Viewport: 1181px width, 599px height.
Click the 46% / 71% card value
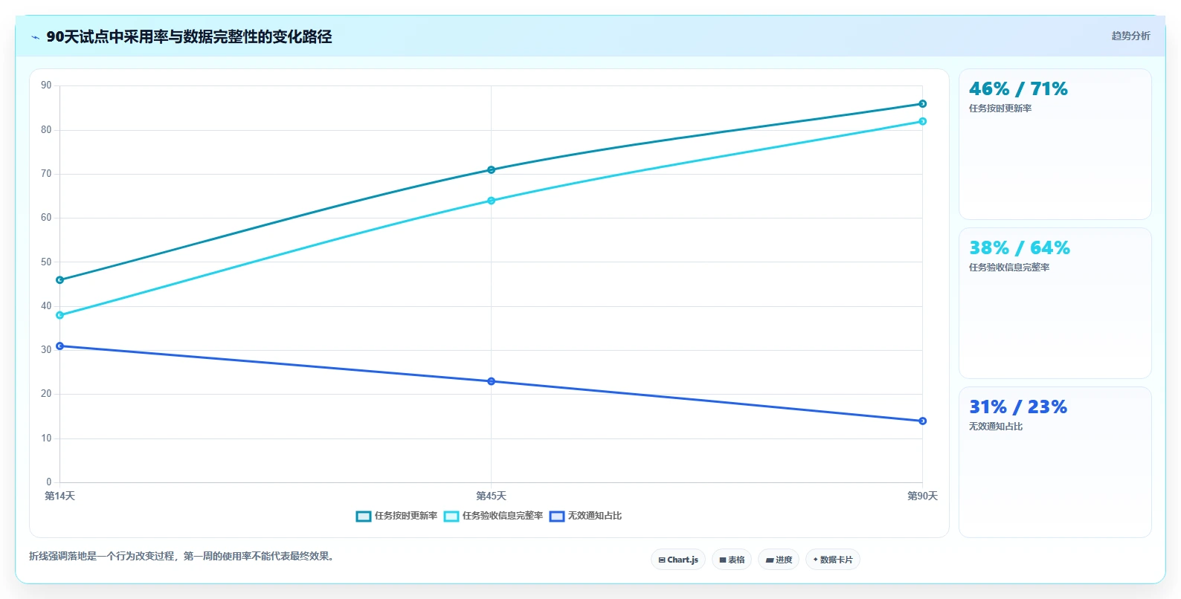pos(1018,89)
